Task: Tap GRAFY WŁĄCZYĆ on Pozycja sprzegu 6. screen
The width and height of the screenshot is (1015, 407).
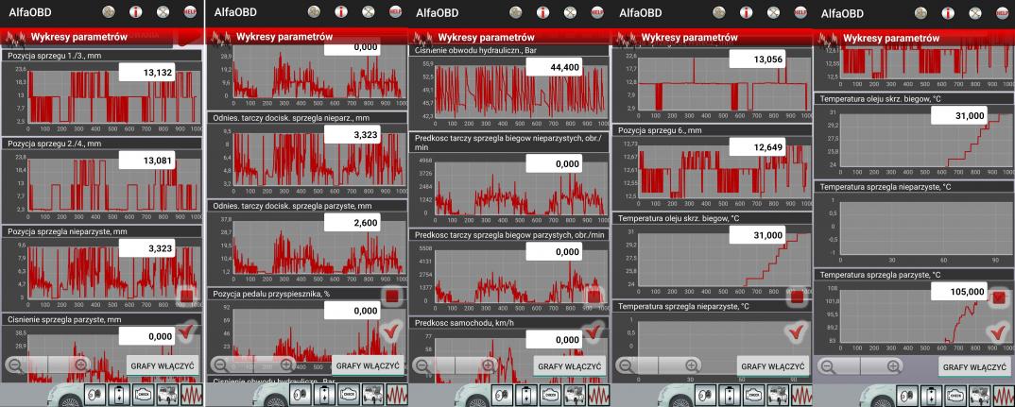Action: point(773,366)
